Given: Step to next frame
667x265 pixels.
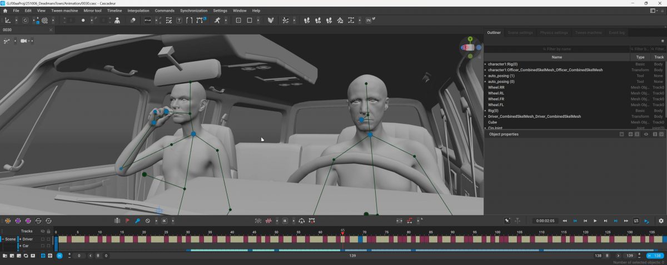Looking at the screenshot, I should click(605, 221).
